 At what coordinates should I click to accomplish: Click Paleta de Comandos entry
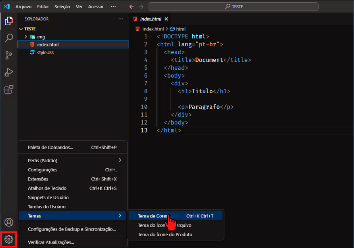(x=50, y=147)
